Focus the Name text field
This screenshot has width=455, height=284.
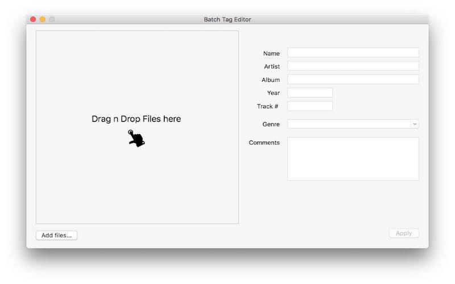tap(353, 52)
